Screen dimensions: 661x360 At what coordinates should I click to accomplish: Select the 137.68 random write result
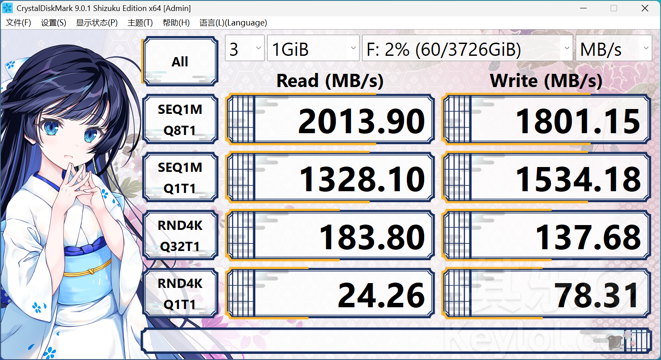tap(546, 235)
